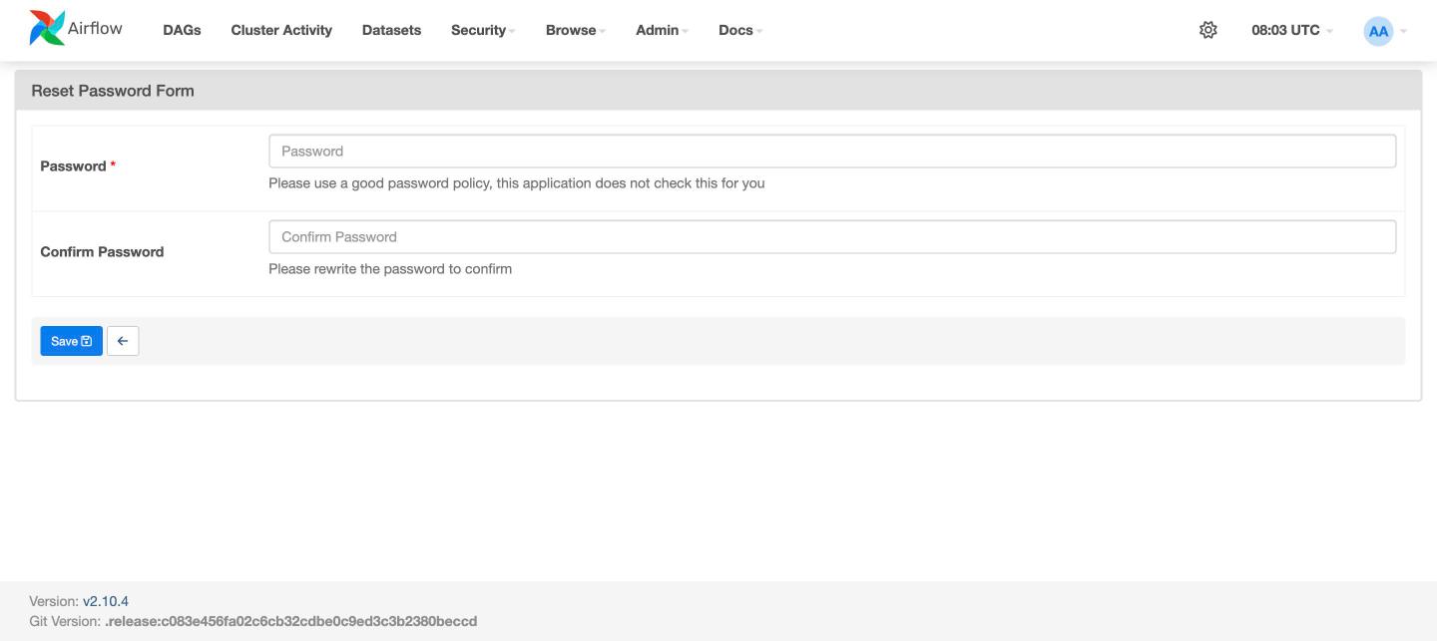Click the Reset Password Form heading

[x=113, y=91]
